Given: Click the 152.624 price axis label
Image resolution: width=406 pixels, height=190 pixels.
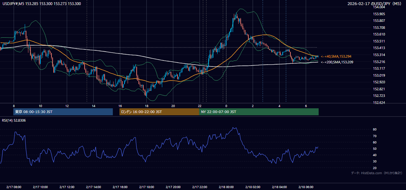Looking at the screenshot, I should (x=379, y=103).
